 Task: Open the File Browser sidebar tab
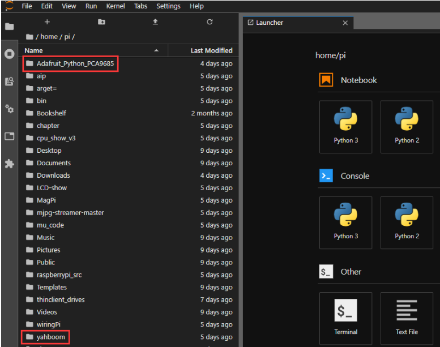[x=10, y=27]
